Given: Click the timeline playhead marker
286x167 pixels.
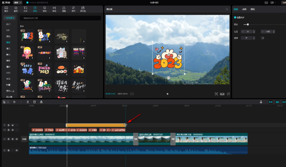Looking at the screenshot, I should click(67, 106).
